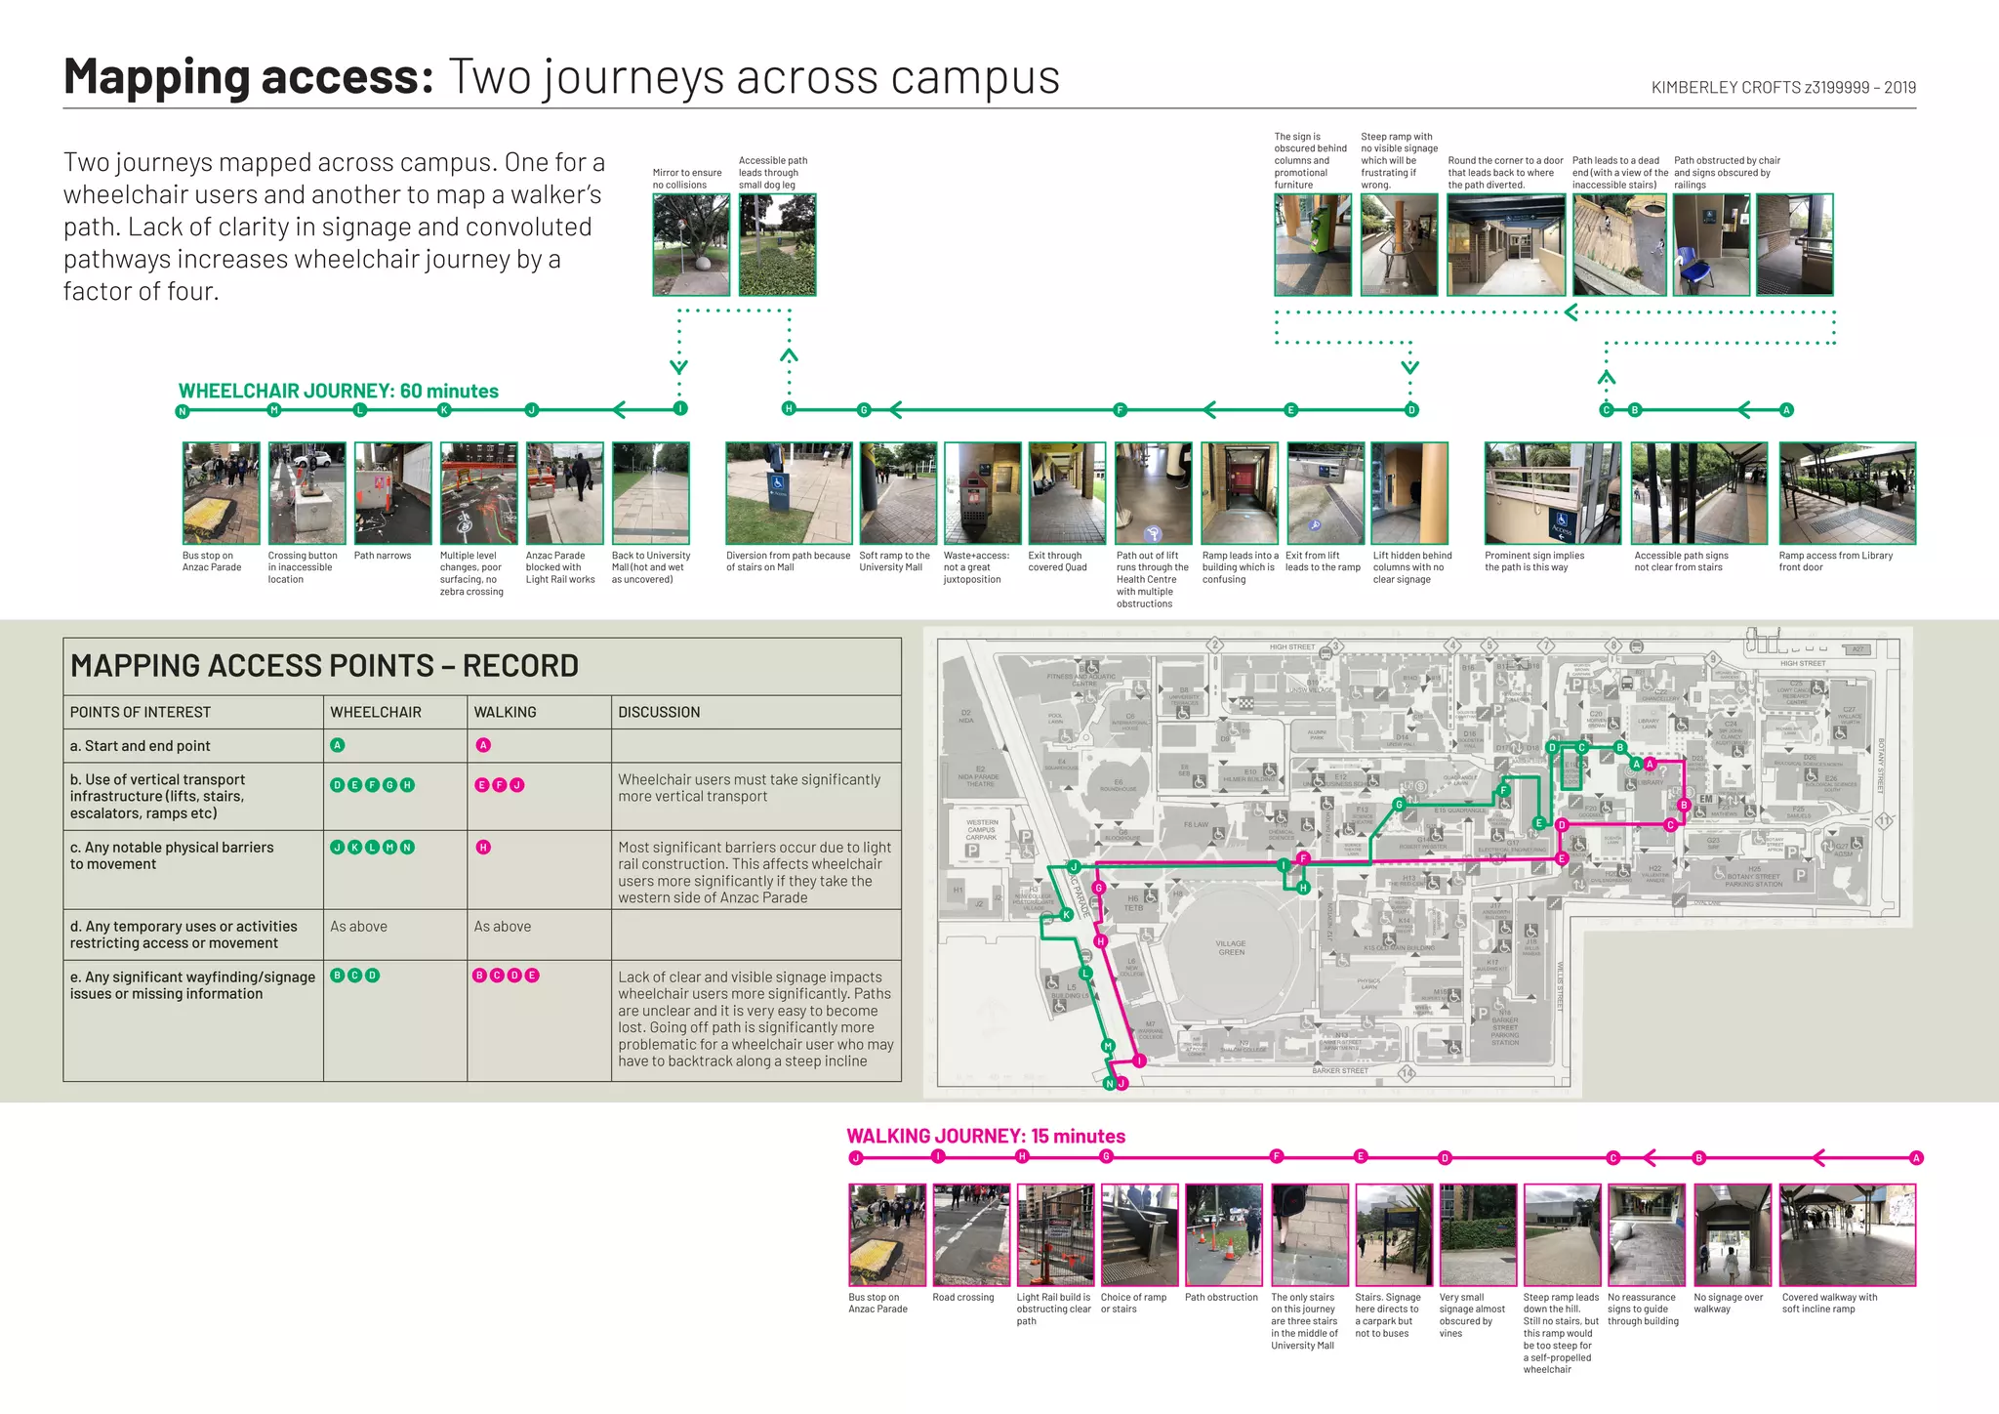Click point C on the pink walking timeline
The image size is (1999, 1414).
tap(1613, 1158)
